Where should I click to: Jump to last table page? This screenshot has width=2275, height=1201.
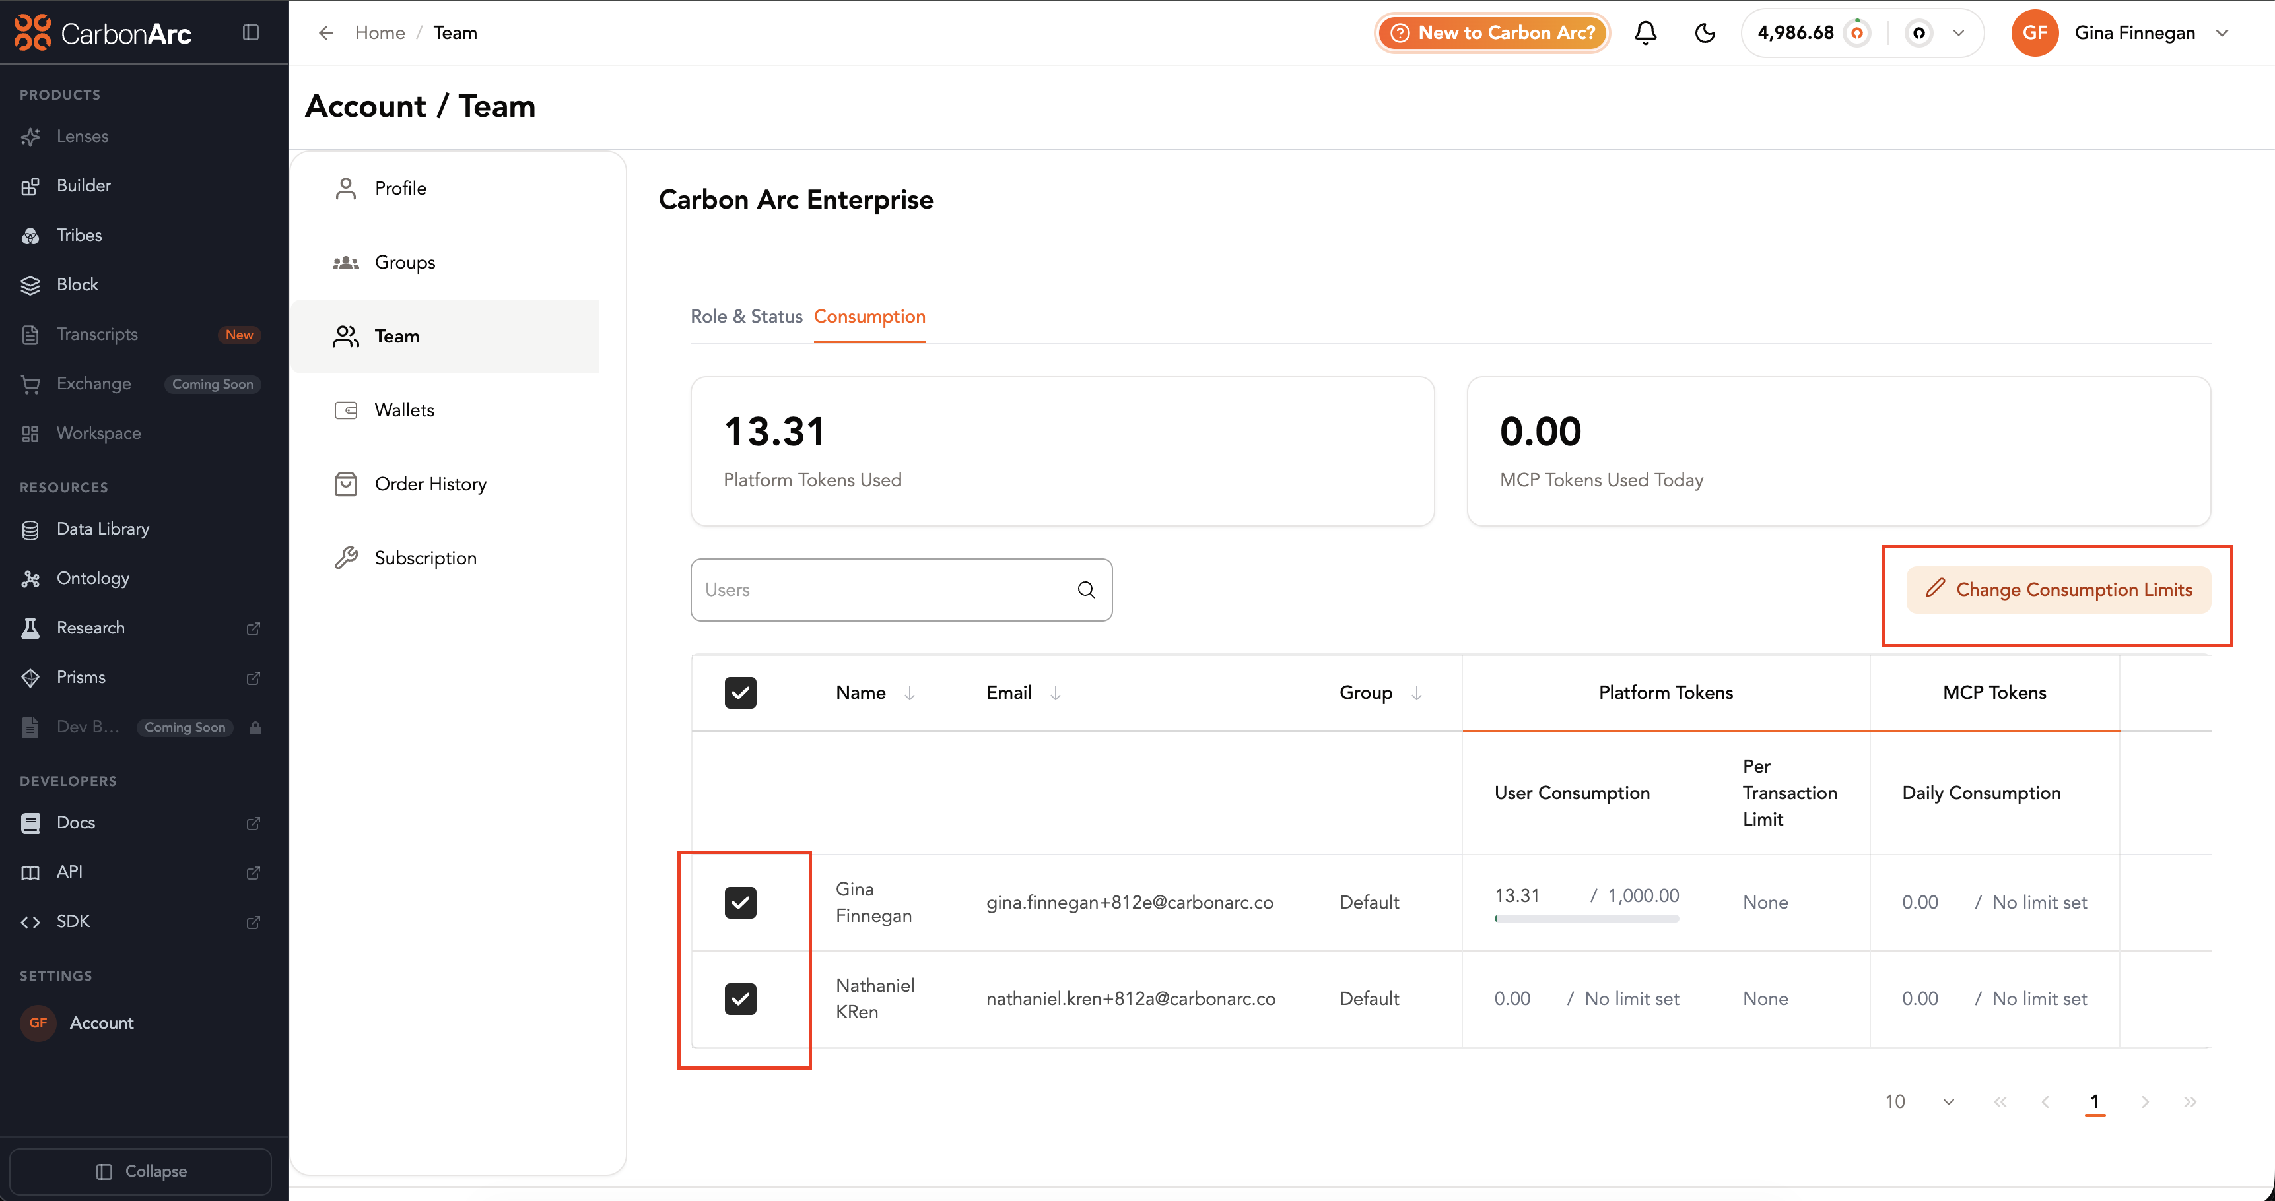(x=2190, y=1101)
